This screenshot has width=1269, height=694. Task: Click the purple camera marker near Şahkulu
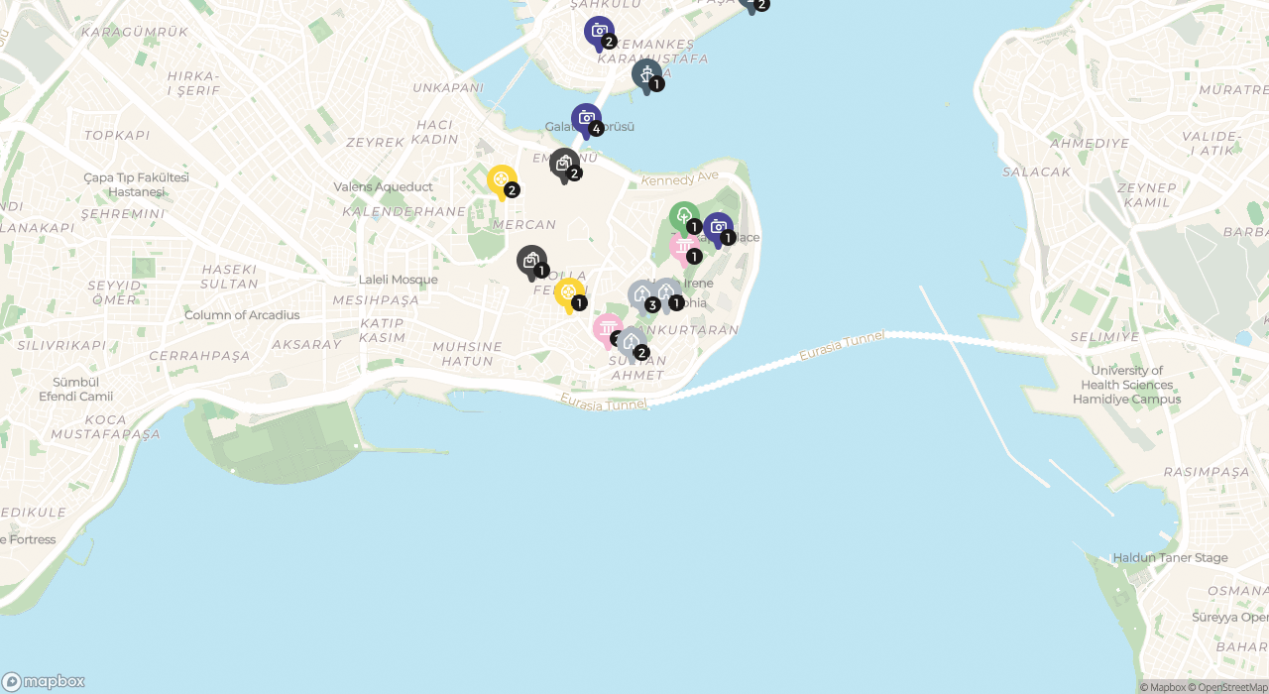pos(599,33)
